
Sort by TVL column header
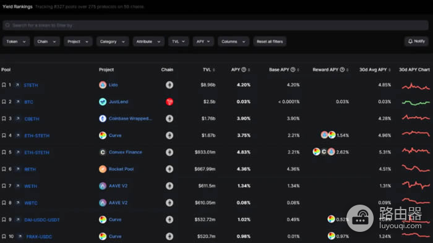[209, 70]
